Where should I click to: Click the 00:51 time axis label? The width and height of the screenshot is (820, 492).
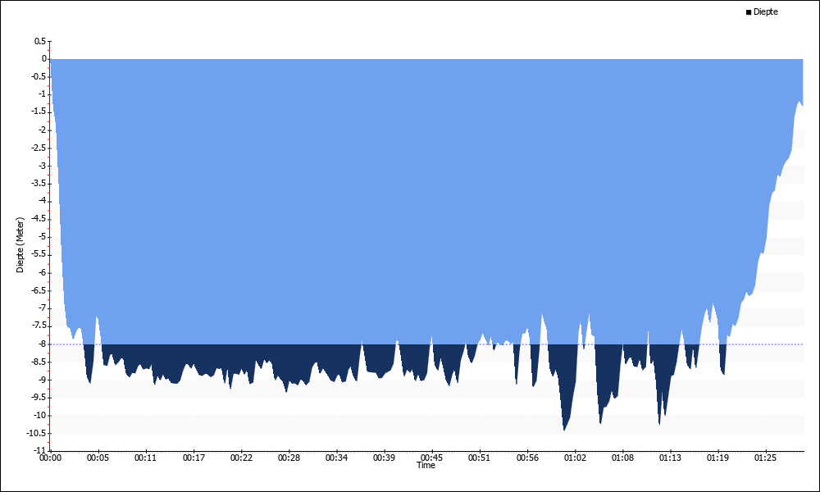point(479,458)
